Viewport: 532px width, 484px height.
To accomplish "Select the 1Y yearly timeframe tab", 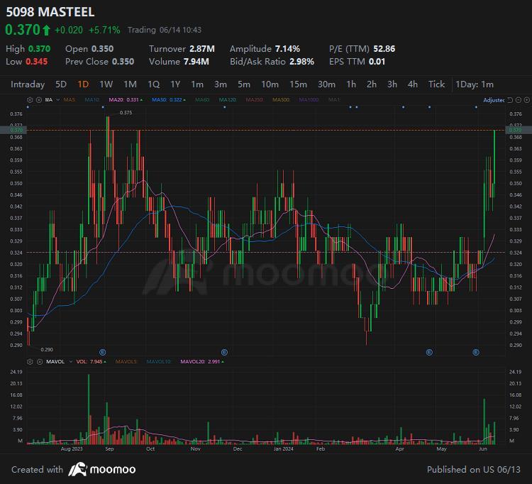I will (175, 84).
